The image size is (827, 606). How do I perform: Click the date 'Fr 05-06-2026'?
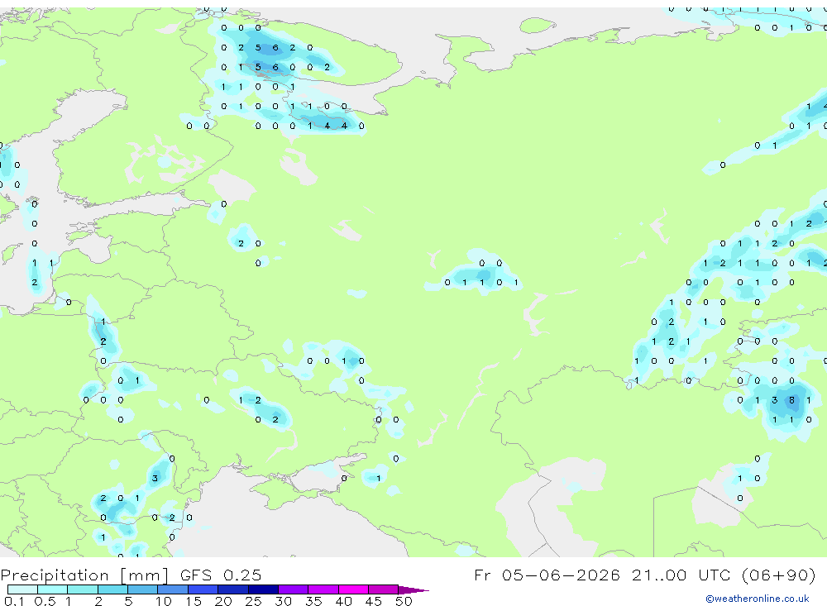[547, 575]
